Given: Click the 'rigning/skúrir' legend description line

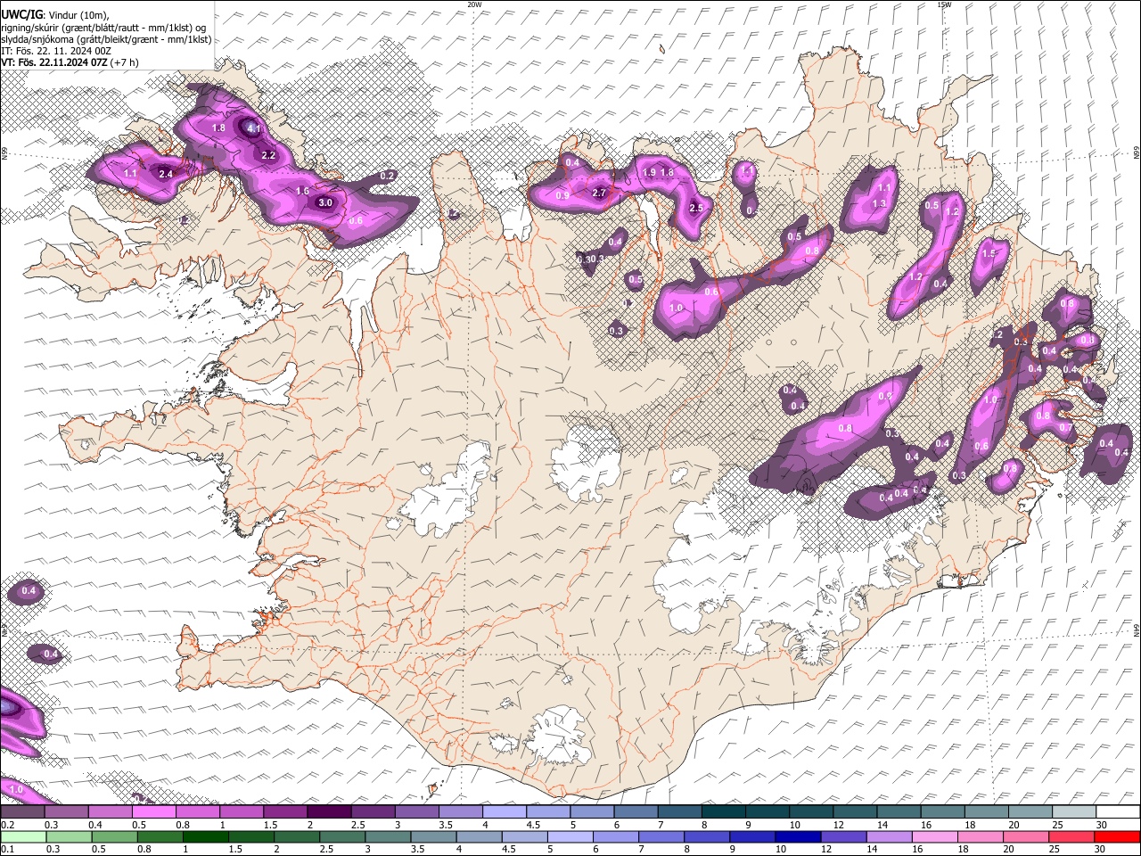Looking at the screenshot, I should (103, 27).
